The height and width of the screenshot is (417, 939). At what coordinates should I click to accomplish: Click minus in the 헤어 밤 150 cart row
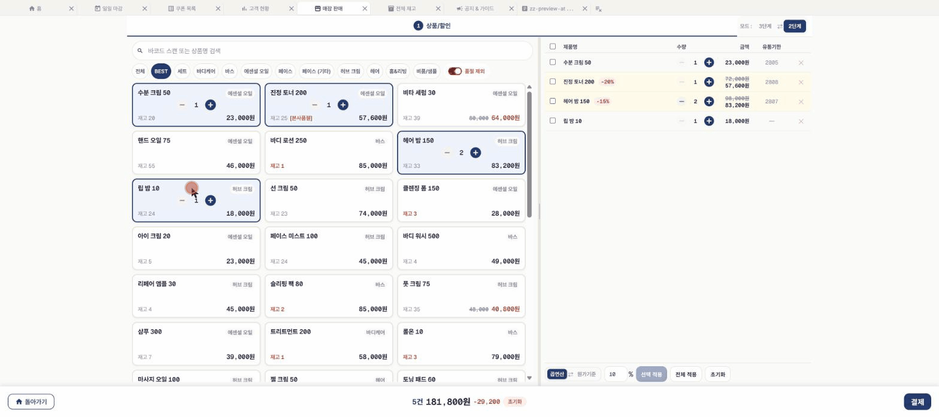click(681, 102)
